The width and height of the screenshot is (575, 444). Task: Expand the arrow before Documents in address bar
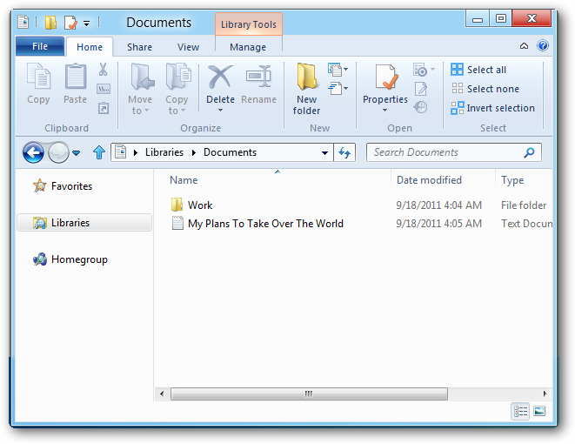[x=194, y=152]
